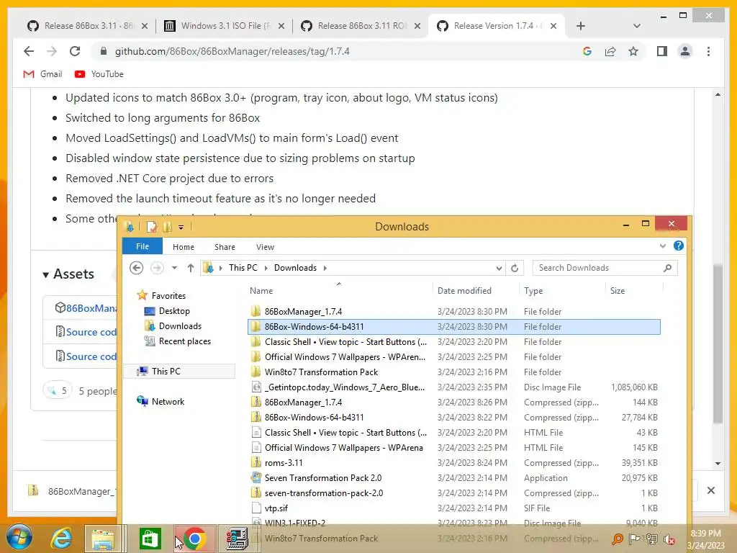The height and width of the screenshot is (553, 737).
Task: Switch to the Release 86Box 3.11 tab
Action: (x=87, y=26)
